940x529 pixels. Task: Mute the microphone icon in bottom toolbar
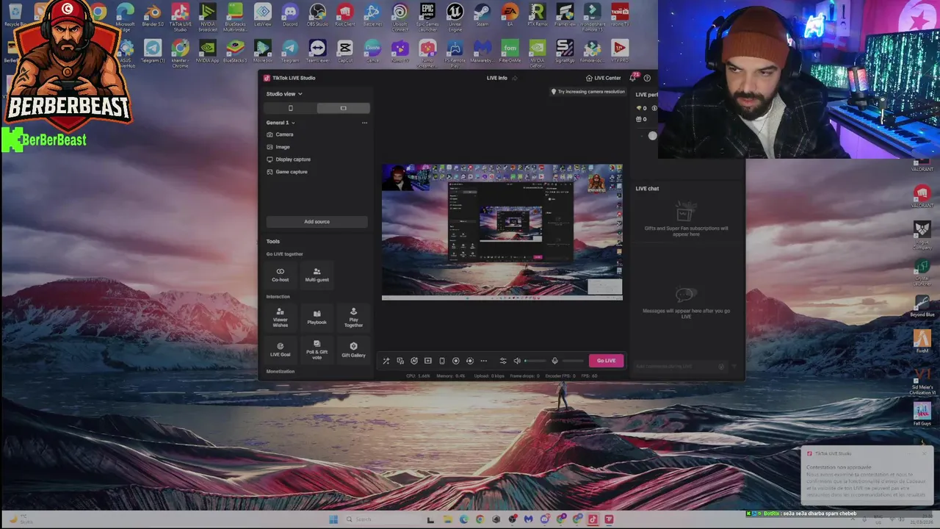555,361
